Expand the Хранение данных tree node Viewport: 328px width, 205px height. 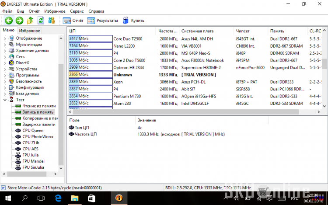(5, 51)
